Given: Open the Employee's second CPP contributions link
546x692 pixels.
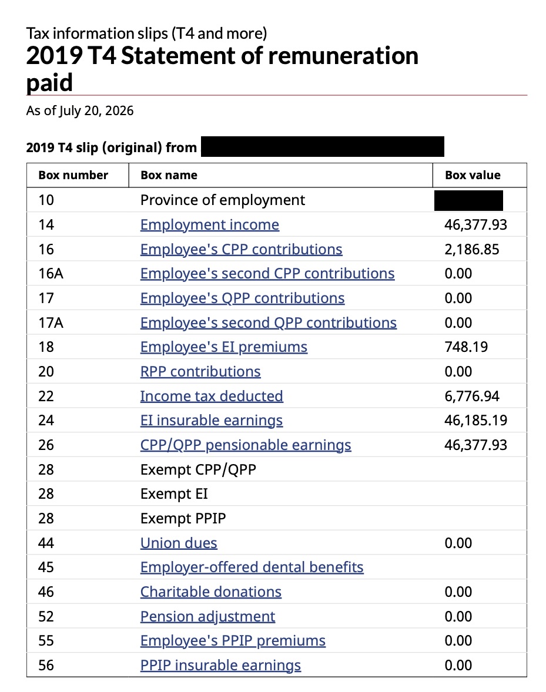Looking at the screenshot, I should point(267,274).
